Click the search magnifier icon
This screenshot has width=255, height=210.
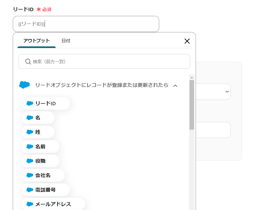coord(28,62)
